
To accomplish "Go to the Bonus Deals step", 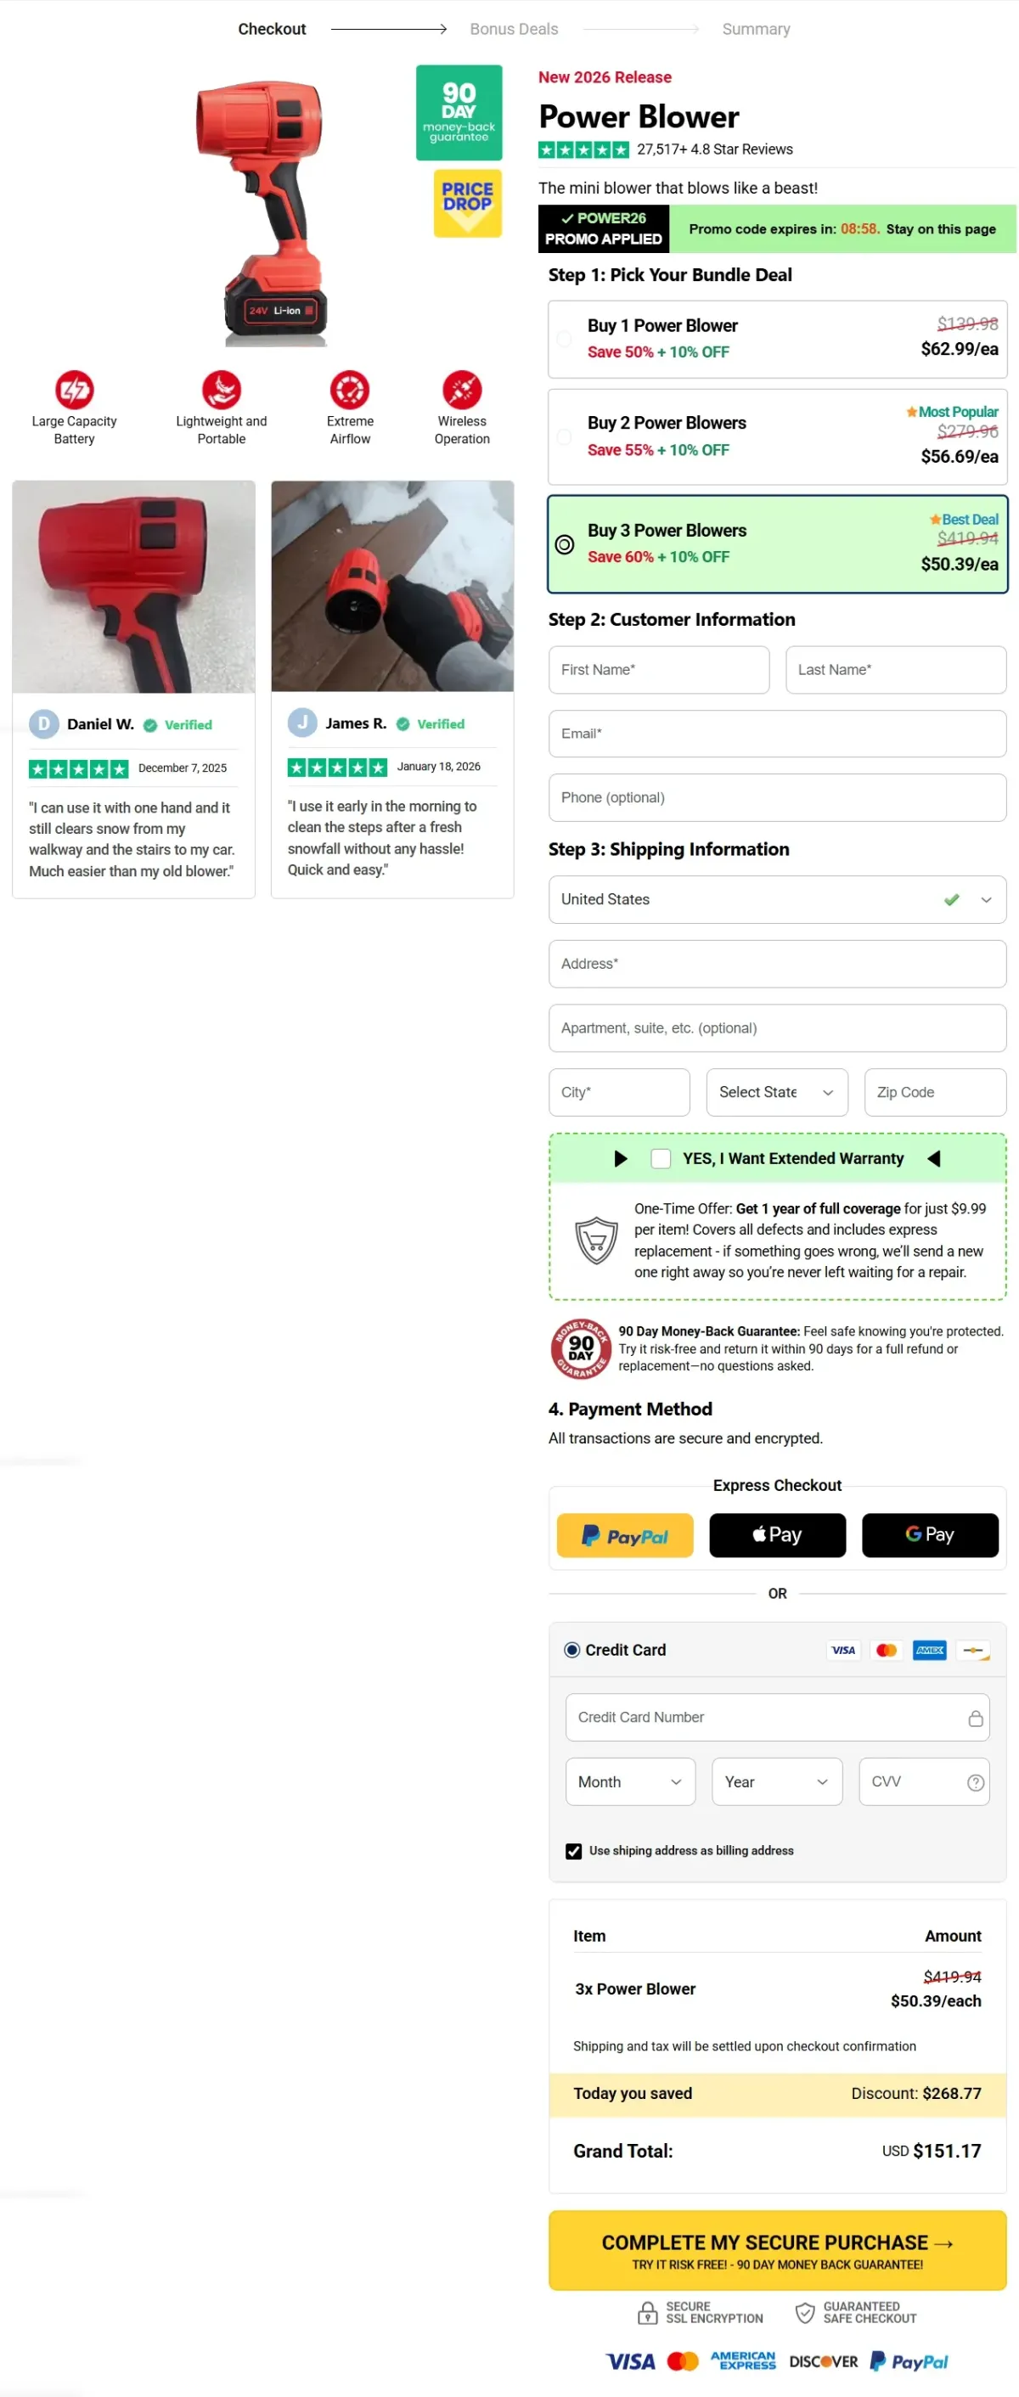I will point(514,29).
